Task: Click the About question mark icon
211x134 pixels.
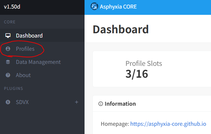Action: (x=8, y=75)
